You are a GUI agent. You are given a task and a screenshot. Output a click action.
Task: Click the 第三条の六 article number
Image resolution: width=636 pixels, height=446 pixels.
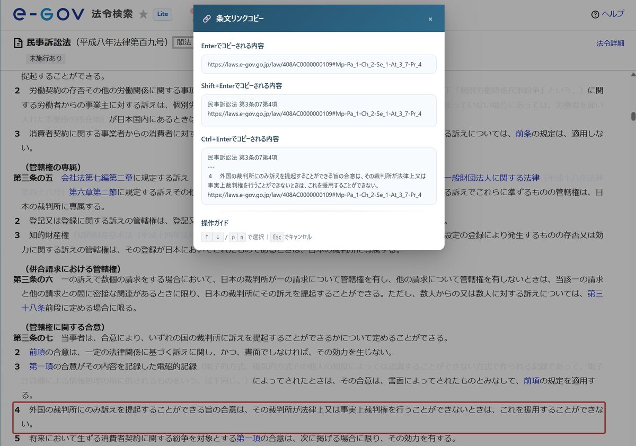click(x=33, y=279)
